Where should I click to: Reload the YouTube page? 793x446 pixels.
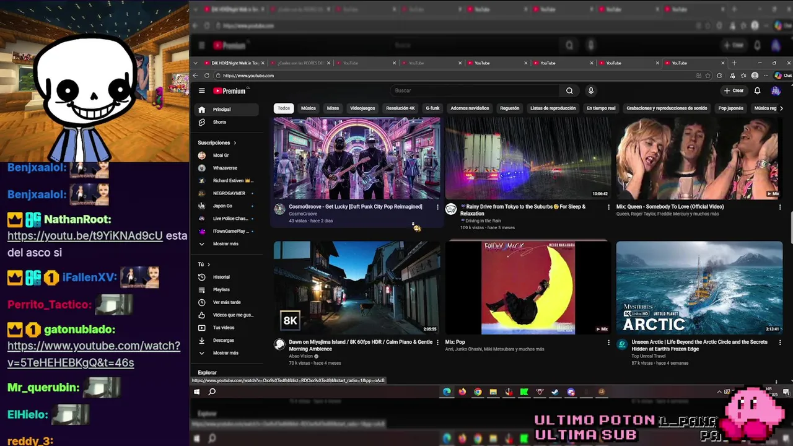[x=207, y=76]
